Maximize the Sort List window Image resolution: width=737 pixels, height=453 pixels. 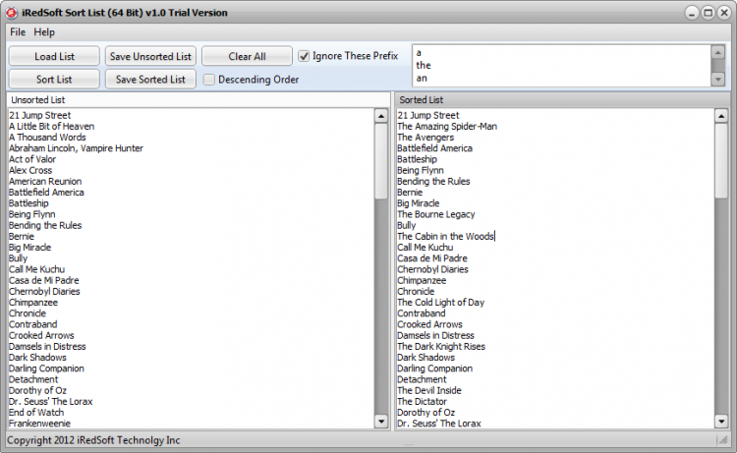708,13
